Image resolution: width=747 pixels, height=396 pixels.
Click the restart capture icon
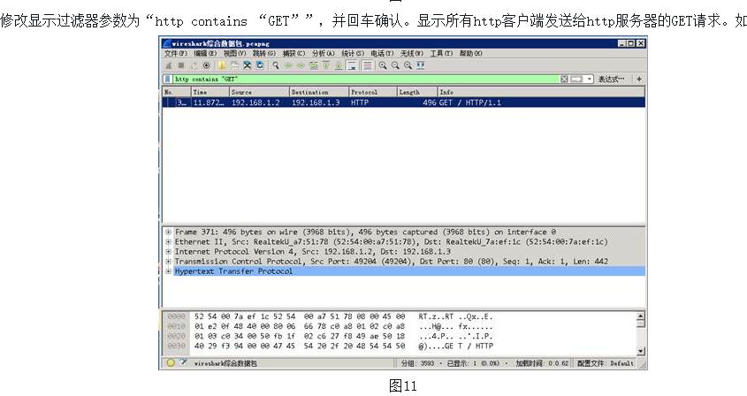tap(194, 65)
